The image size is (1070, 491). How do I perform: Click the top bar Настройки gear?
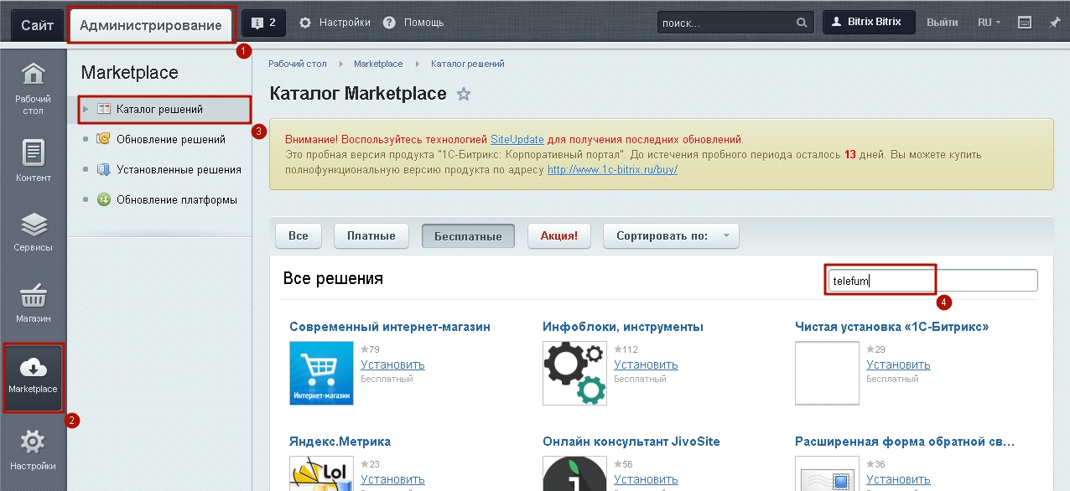[x=305, y=23]
